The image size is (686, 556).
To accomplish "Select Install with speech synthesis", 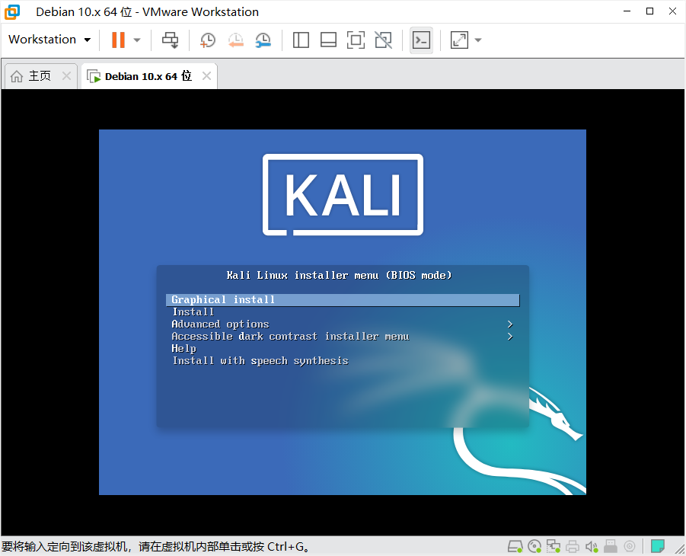I will point(343,361).
